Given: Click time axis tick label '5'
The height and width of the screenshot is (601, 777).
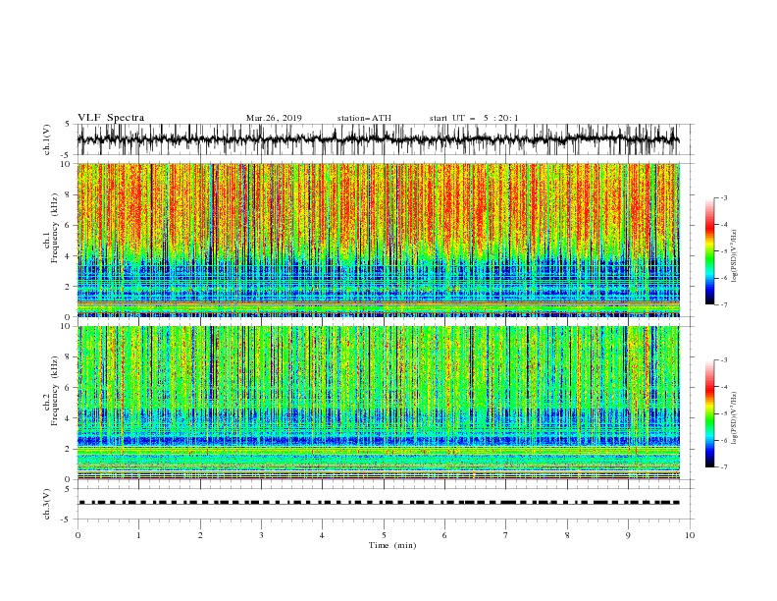Looking at the screenshot, I should [x=384, y=535].
